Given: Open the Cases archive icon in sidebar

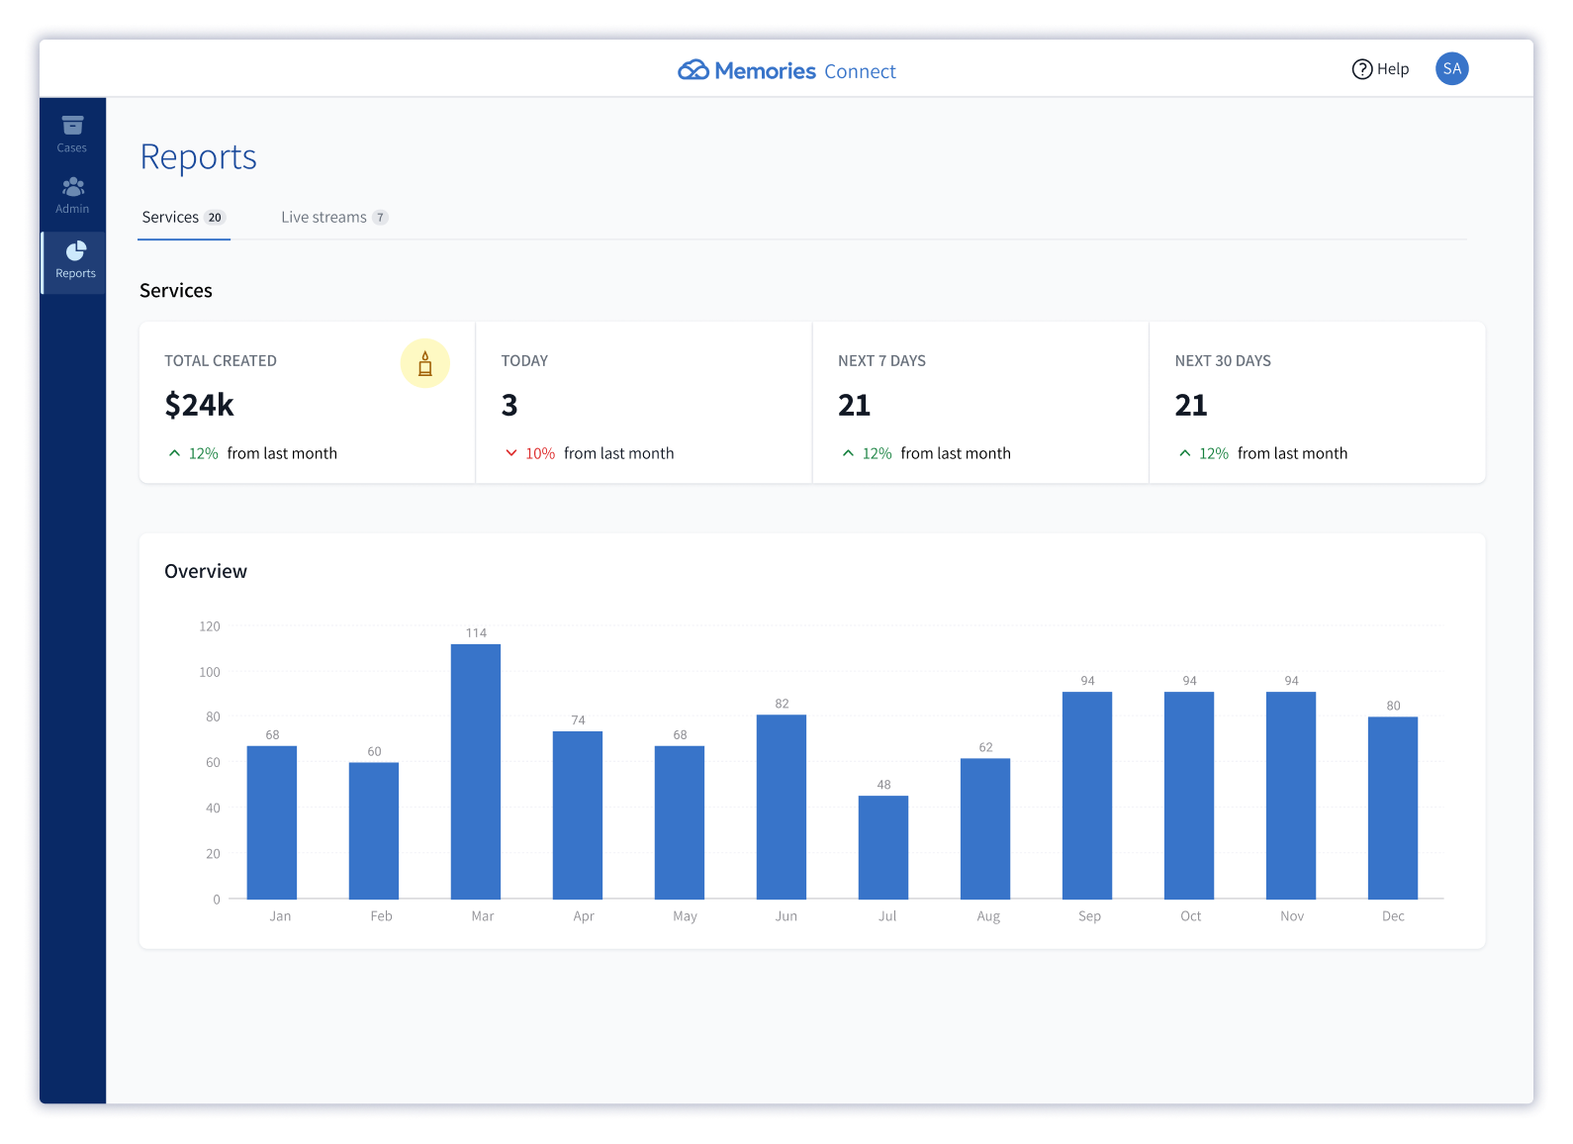Looking at the screenshot, I should click(x=72, y=126).
